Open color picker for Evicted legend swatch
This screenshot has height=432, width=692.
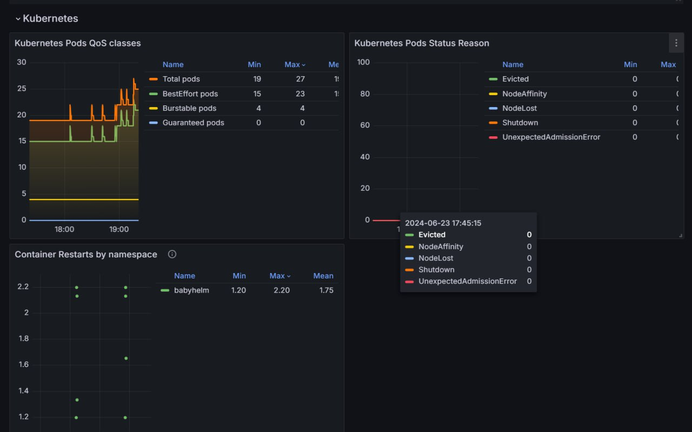493,79
